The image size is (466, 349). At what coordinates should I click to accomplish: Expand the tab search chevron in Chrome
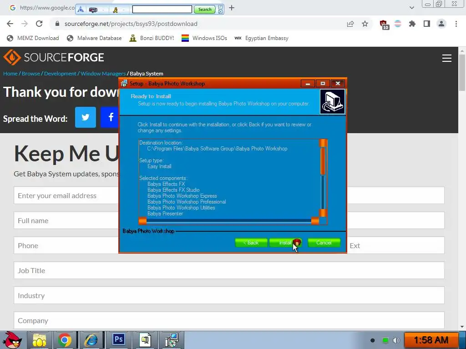point(411,8)
